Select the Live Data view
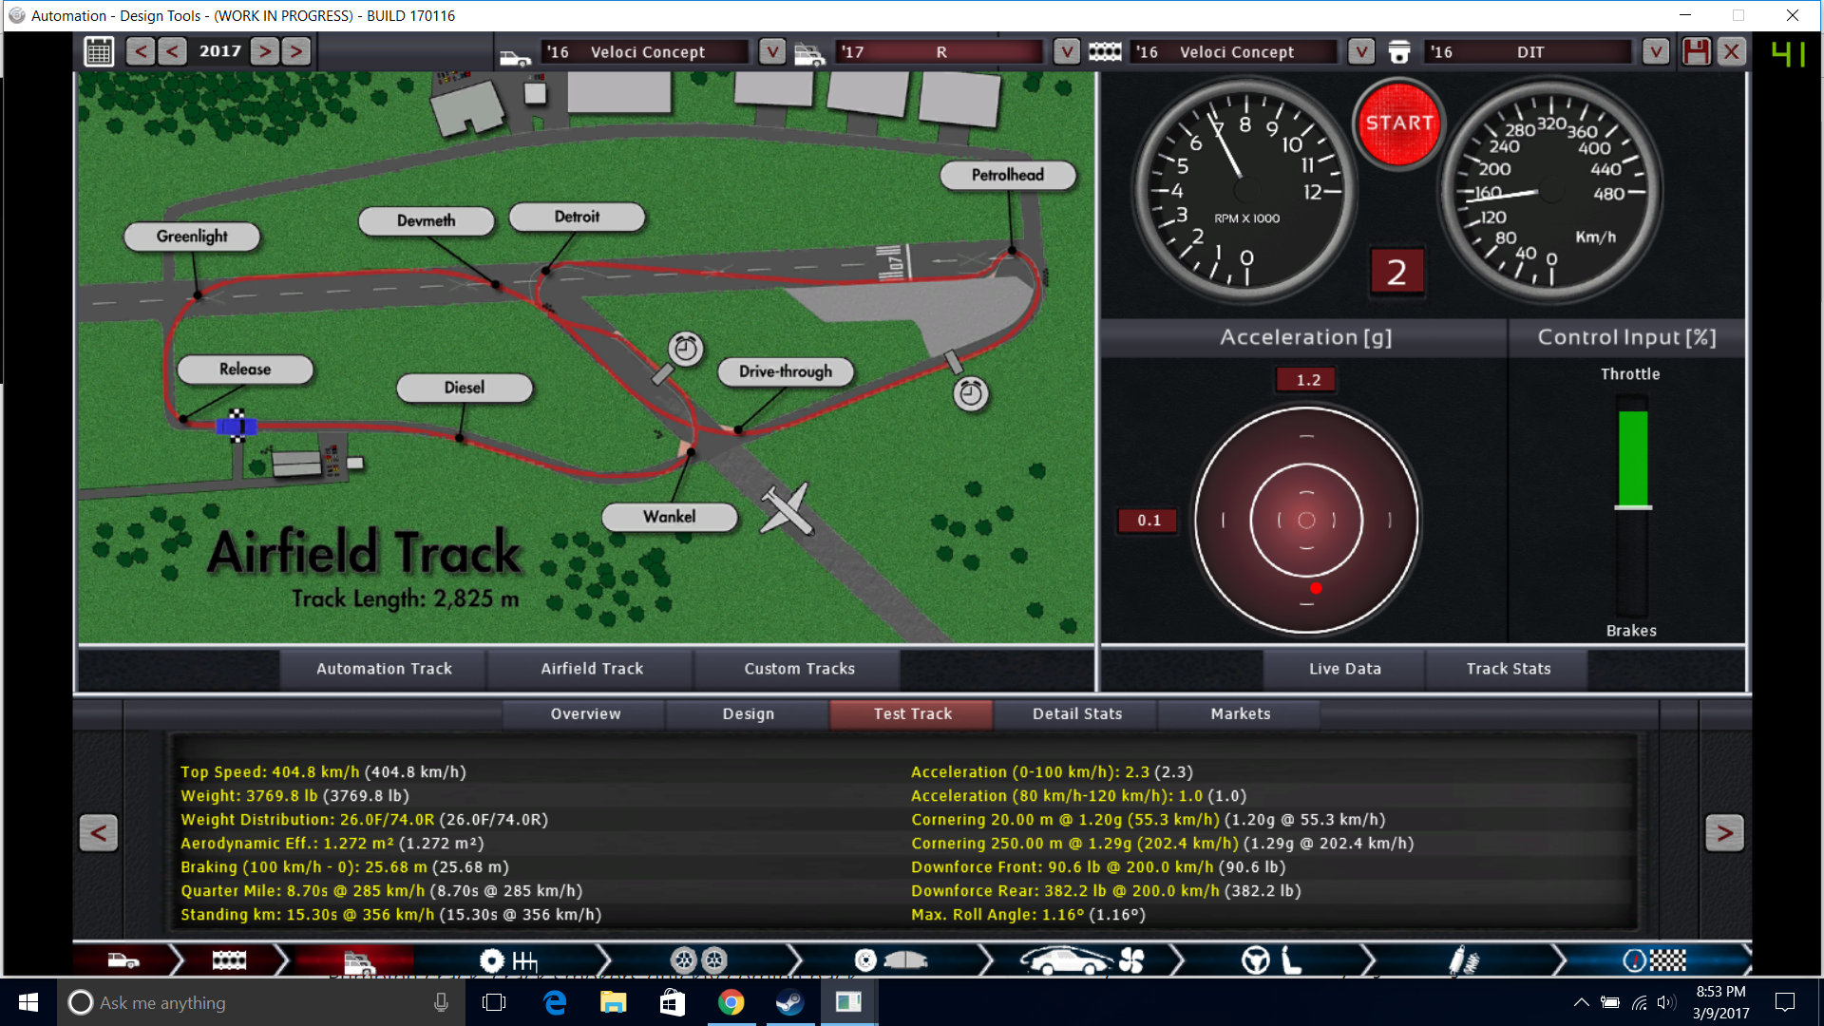 tap(1344, 669)
